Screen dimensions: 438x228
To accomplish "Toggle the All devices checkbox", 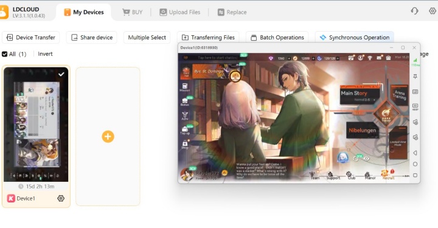I will tap(4, 54).
